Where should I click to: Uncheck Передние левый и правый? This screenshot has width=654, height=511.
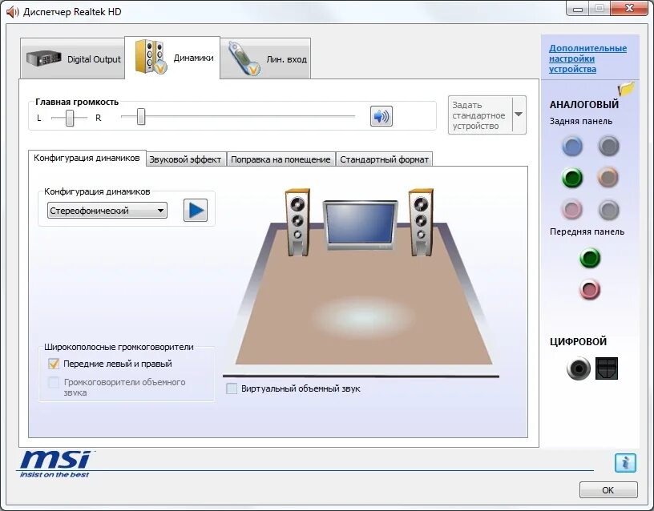54,363
